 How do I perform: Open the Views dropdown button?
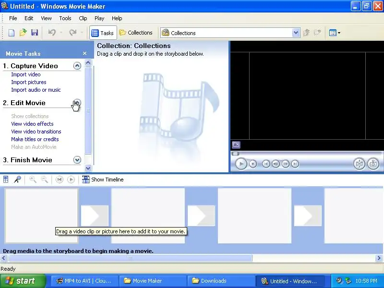[335, 33]
